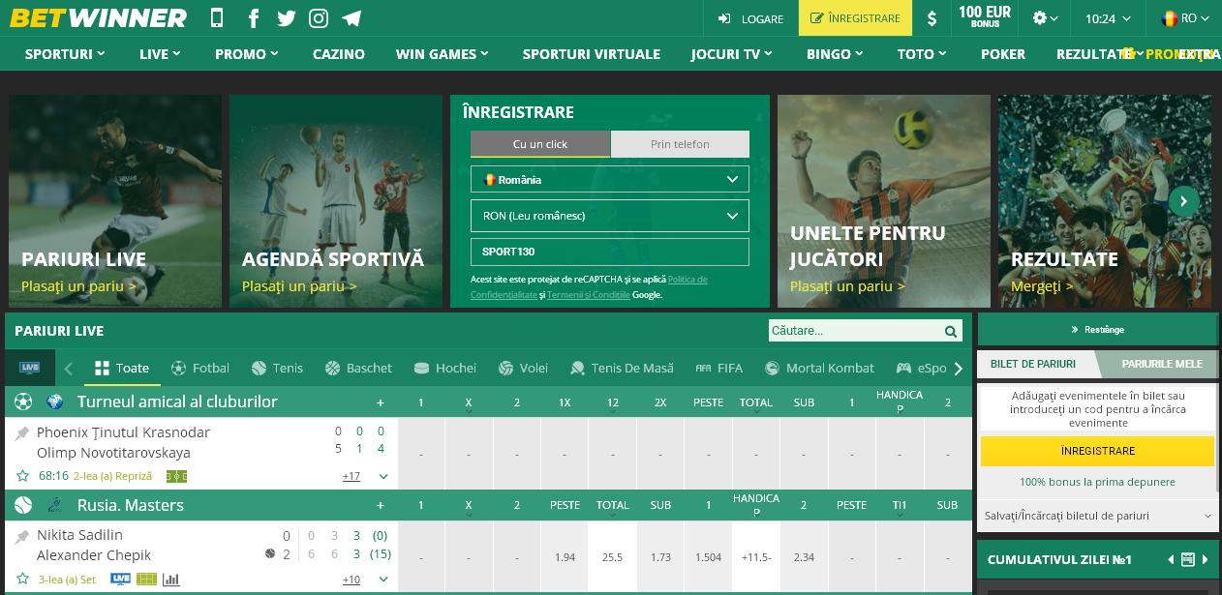Show previous sports in the filter bar
This screenshot has height=595, width=1222.
coord(68,369)
